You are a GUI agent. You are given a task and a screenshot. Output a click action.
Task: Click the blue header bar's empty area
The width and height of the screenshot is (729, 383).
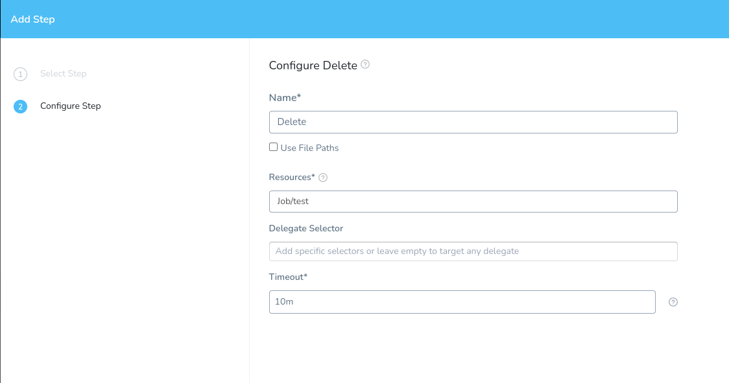(389, 19)
